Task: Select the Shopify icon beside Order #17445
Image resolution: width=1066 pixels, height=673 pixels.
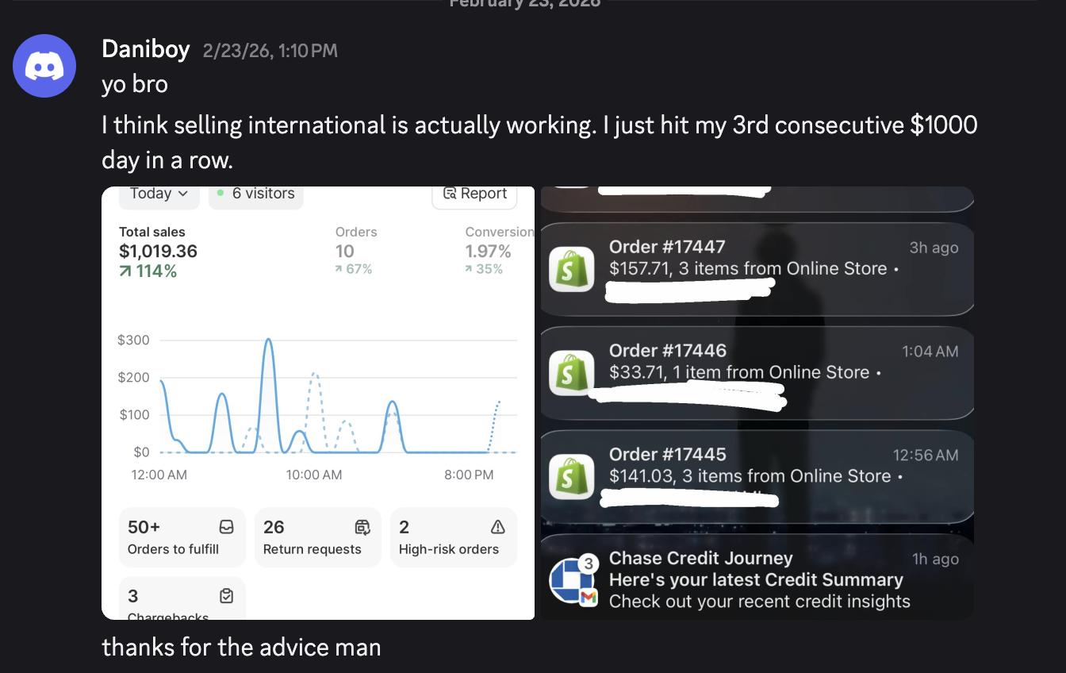Action: click(x=572, y=476)
